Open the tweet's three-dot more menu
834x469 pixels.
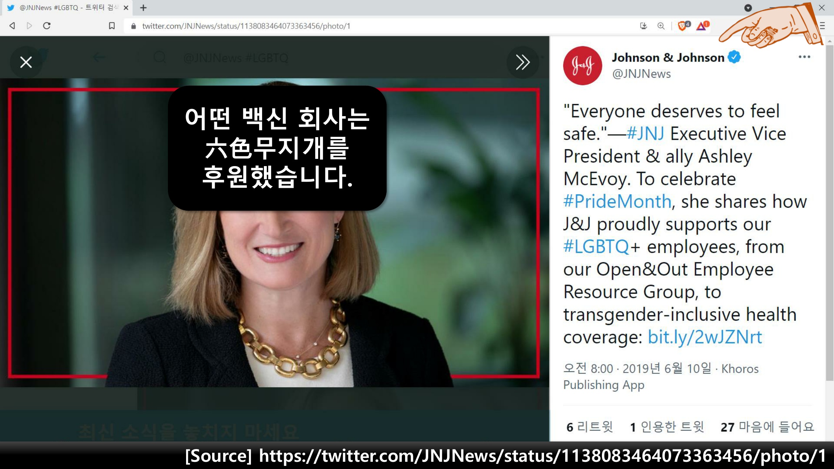tap(804, 57)
